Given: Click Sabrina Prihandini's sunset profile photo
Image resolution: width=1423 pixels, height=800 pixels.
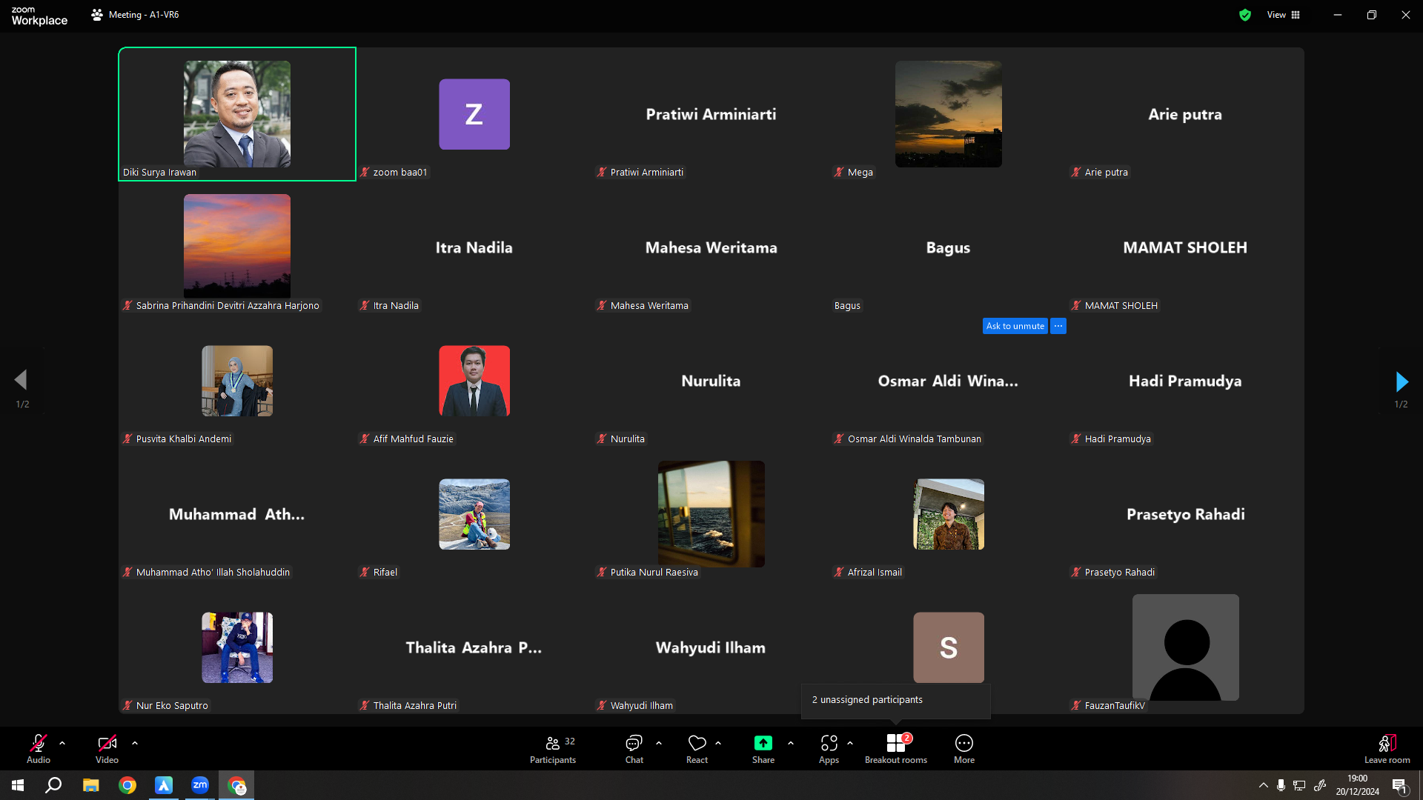Looking at the screenshot, I should click(x=237, y=246).
